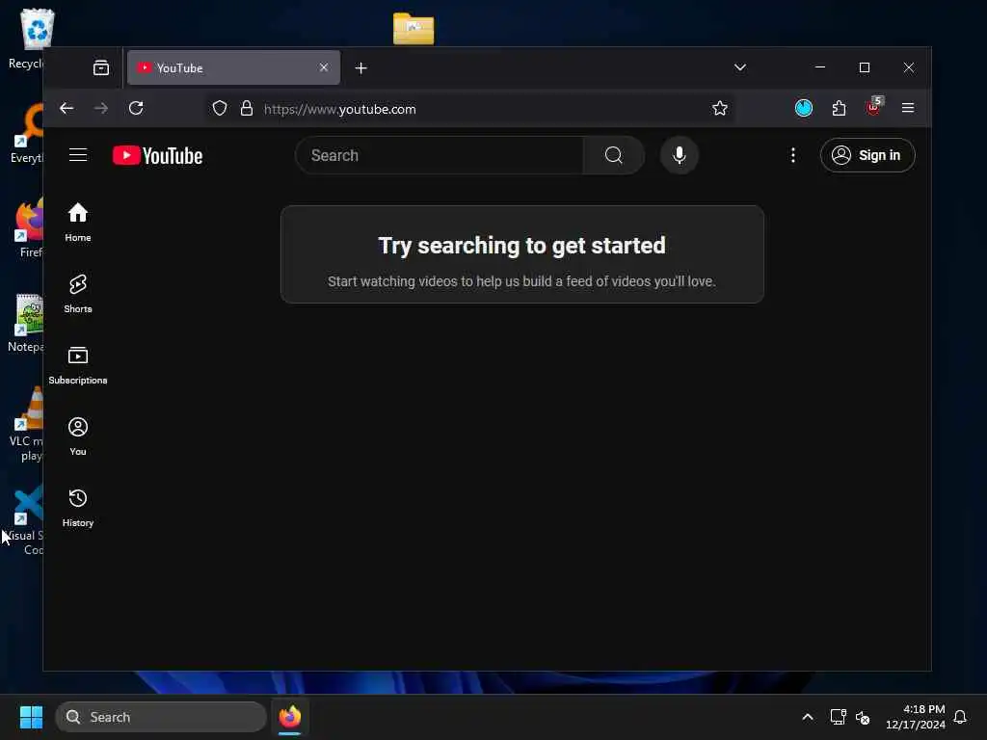Click Firefox in the taskbar
Viewport: 987px width, 740px height.
pos(289,717)
